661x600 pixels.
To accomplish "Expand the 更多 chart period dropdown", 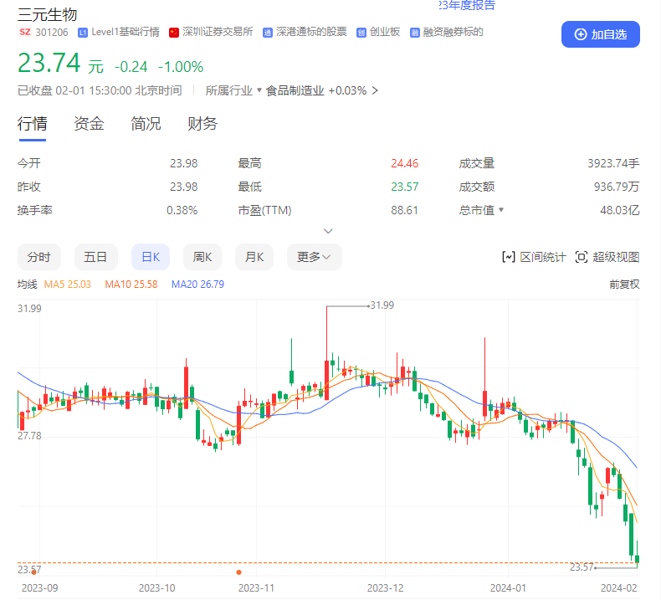I will pyautogui.click(x=314, y=257).
